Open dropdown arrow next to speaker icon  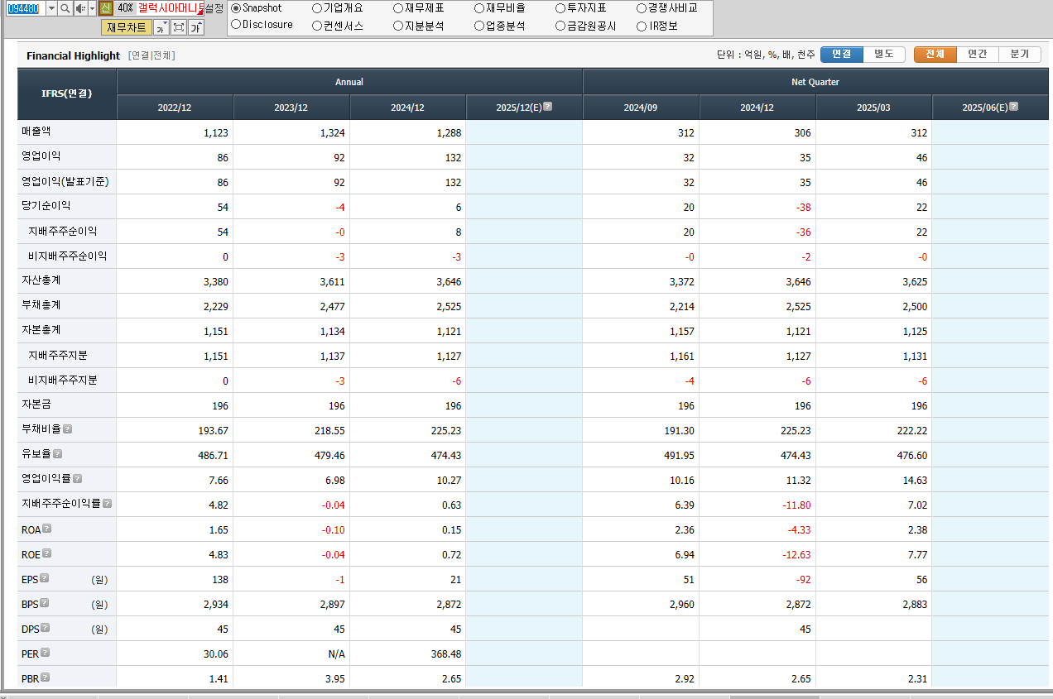coord(92,8)
